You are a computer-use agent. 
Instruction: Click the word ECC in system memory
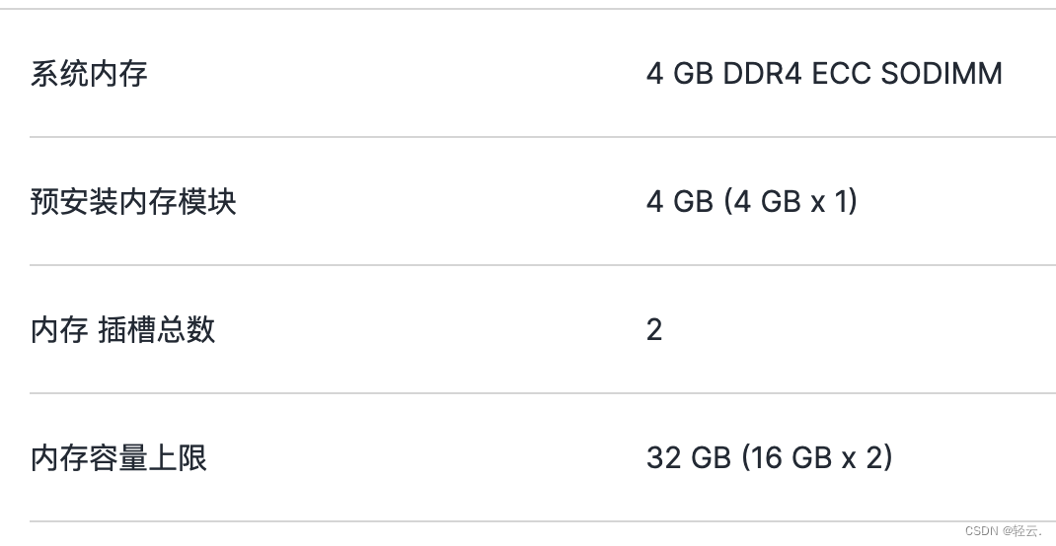coord(841,74)
